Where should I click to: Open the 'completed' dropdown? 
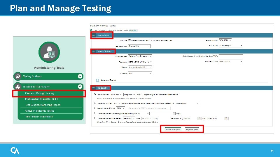pos(129,95)
